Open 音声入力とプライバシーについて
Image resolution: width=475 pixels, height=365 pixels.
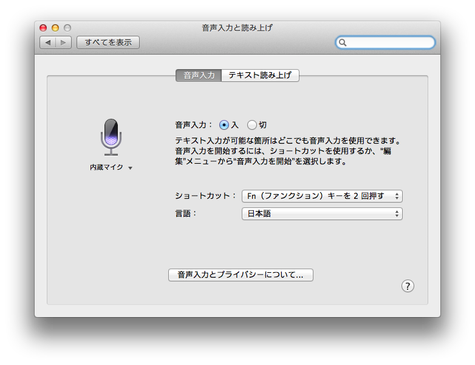(x=241, y=275)
